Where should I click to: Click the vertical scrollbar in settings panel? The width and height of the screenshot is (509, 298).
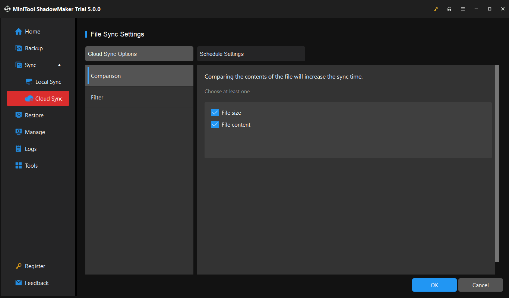coord(497,163)
